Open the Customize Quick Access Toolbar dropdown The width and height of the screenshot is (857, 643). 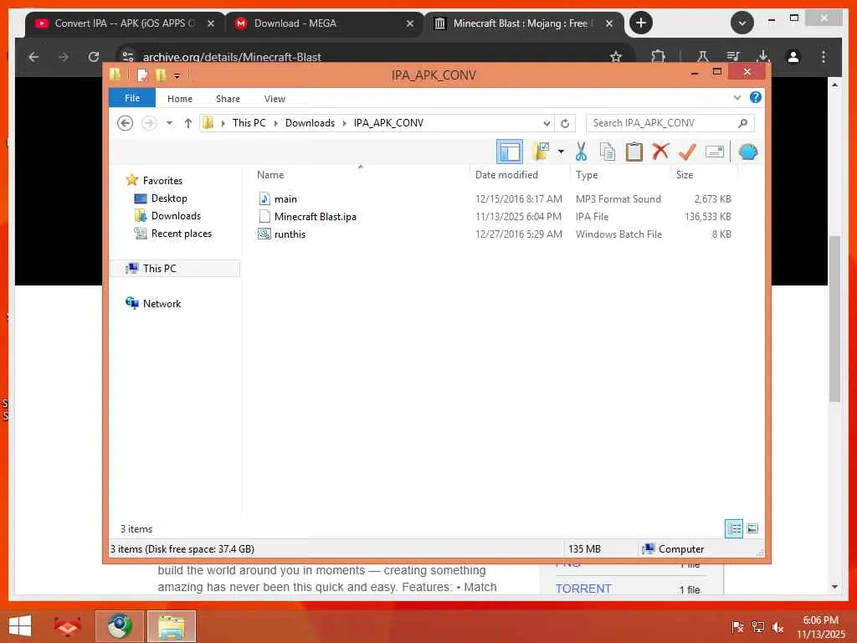pos(177,76)
